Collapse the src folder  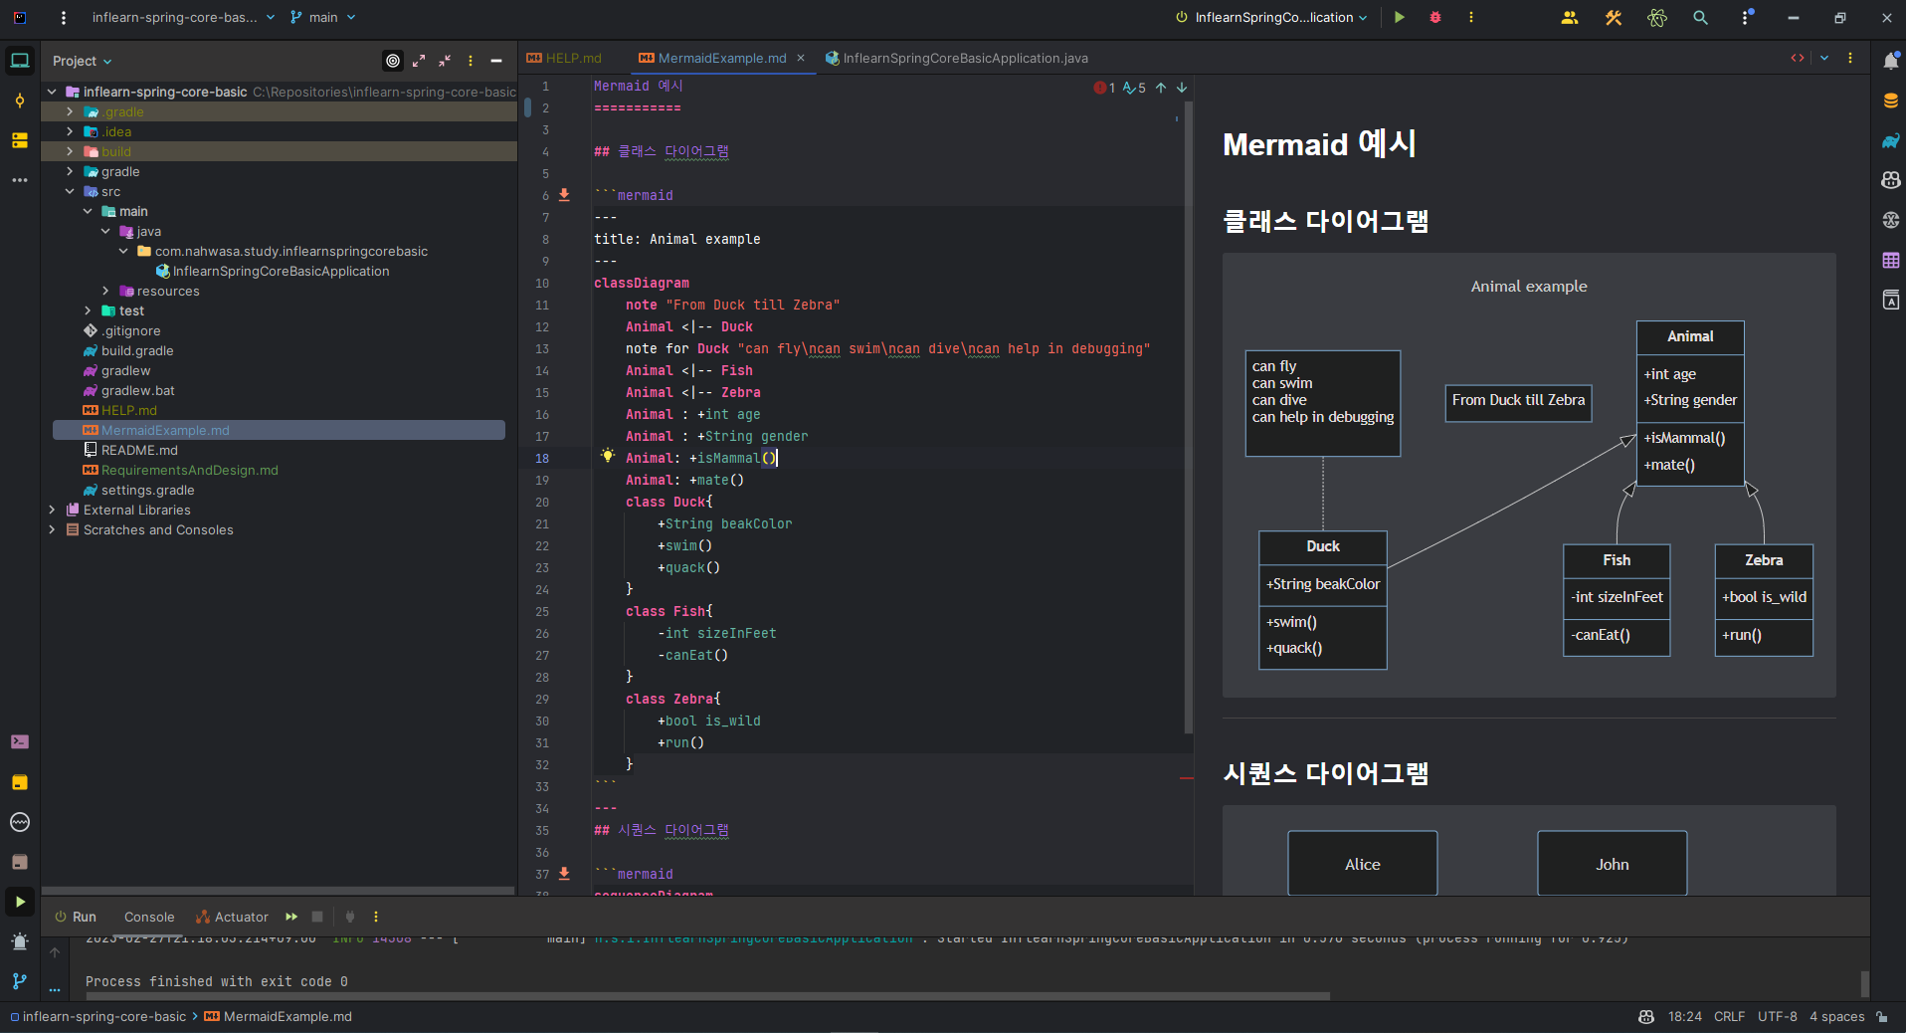[x=70, y=191]
